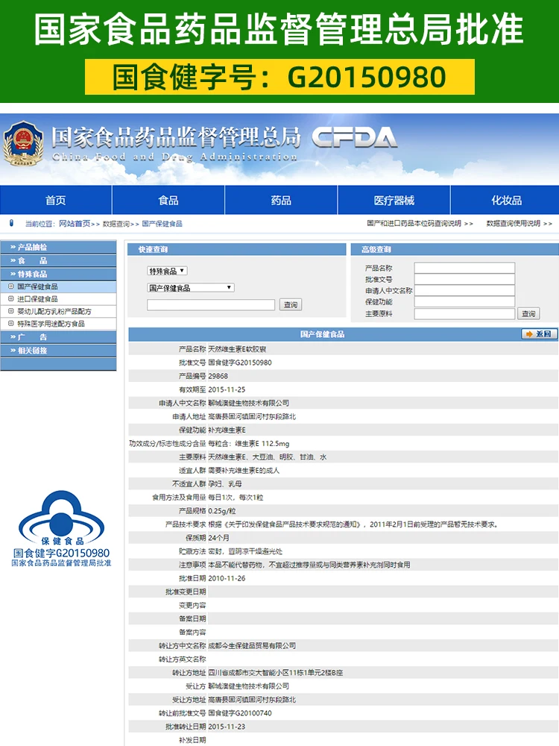Open the 化妆品 navigation tab
The height and width of the screenshot is (746, 559).
tap(505, 200)
